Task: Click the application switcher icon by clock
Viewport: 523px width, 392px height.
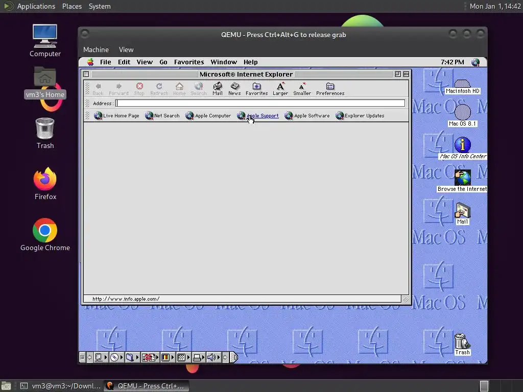Action: click(x=476, y=62)
